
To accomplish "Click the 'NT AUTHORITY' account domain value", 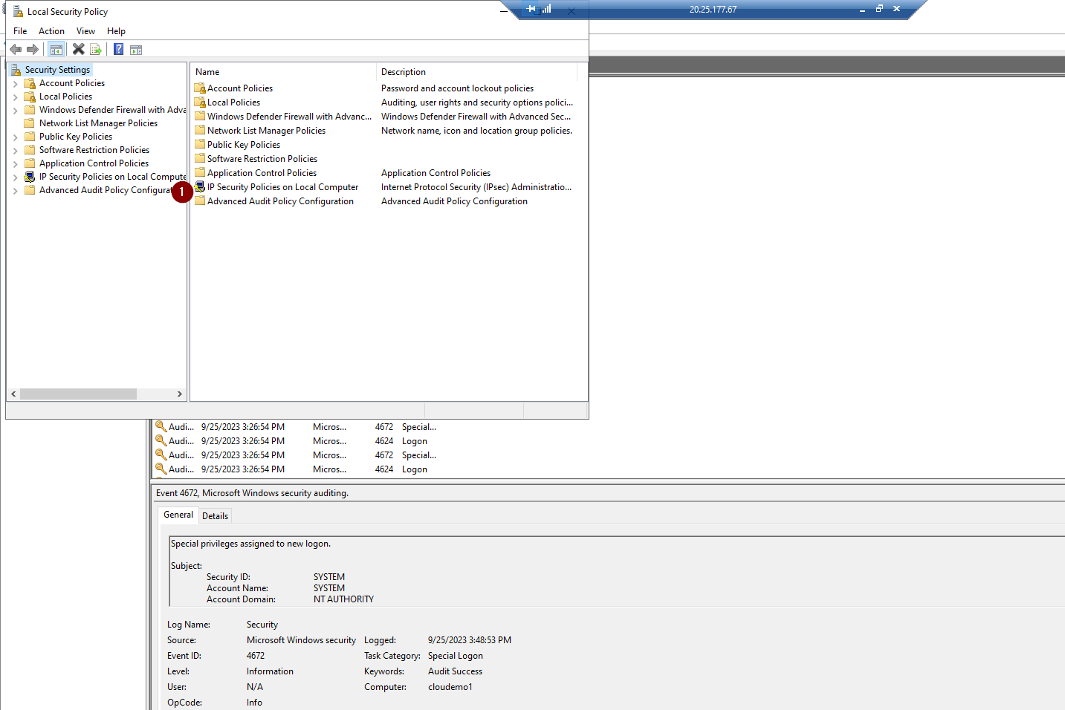I will coord(343,599).
